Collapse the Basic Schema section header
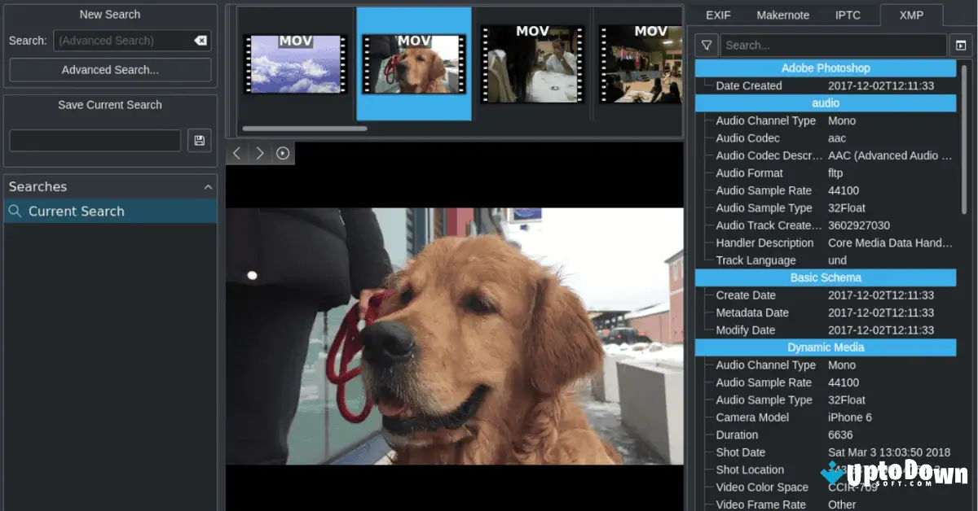This screenshot has width=978, height=511. pos(826,277)
